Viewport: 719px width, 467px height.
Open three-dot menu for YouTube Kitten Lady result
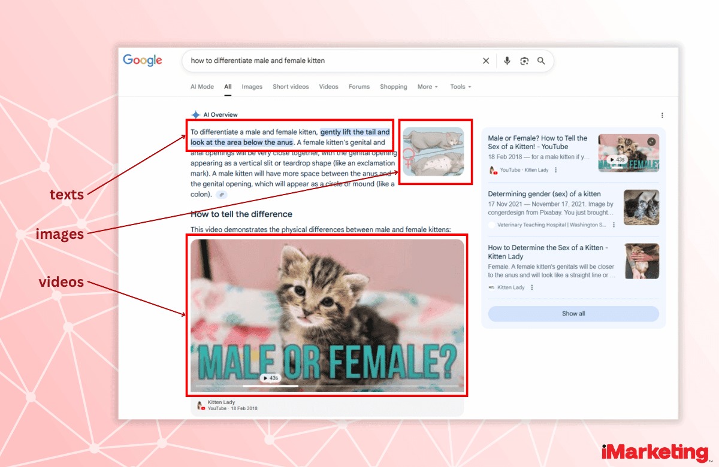click(556, 170)
